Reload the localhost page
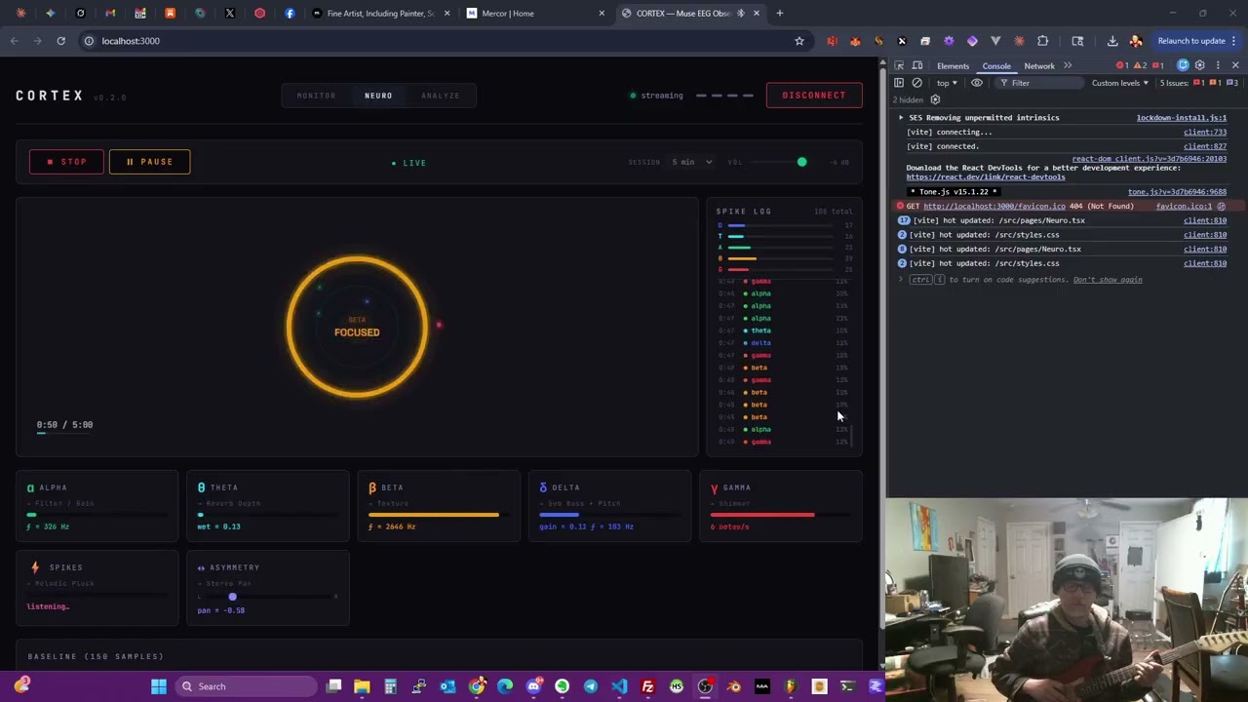The width and height of the screenshot is (1248, 702). [60, 41]
